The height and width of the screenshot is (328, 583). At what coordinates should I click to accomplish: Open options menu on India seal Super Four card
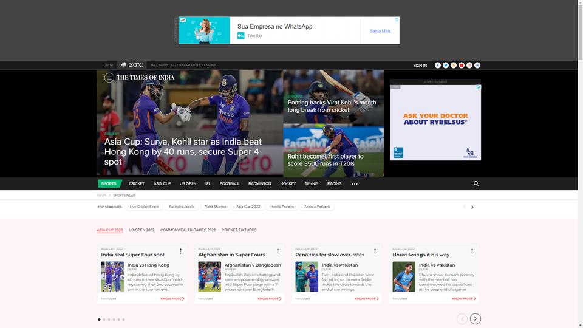click(x=181, y=251)
